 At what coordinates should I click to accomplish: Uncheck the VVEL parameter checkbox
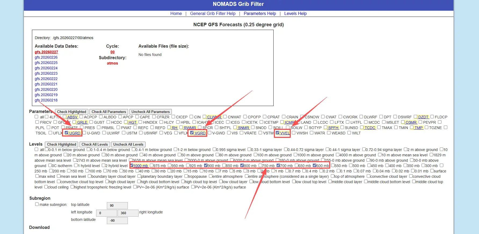pos(278,133)
